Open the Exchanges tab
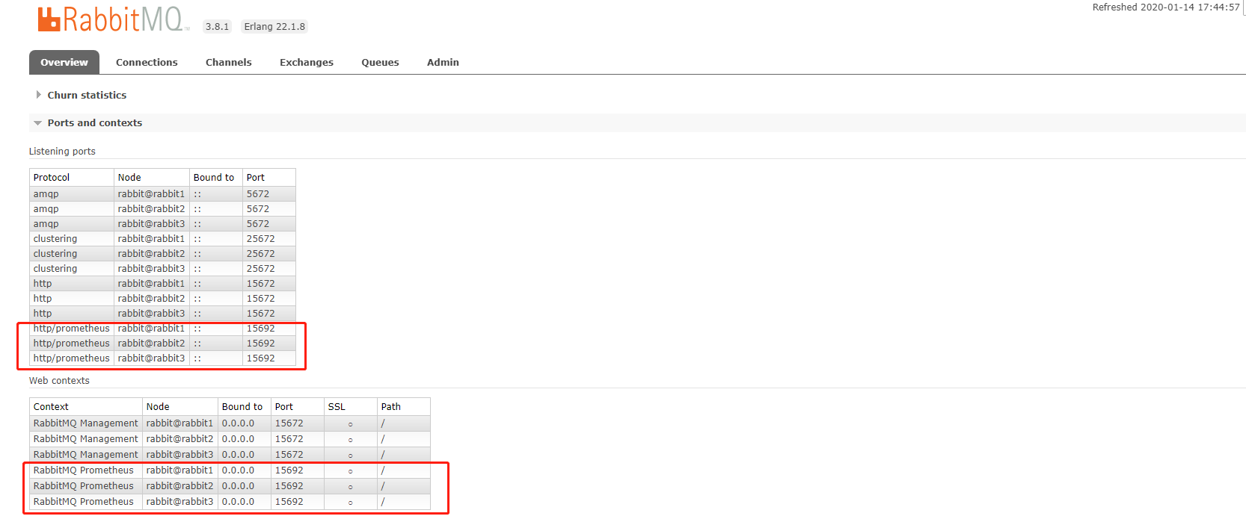This screenshot has width=1246, height=522. 307,62
